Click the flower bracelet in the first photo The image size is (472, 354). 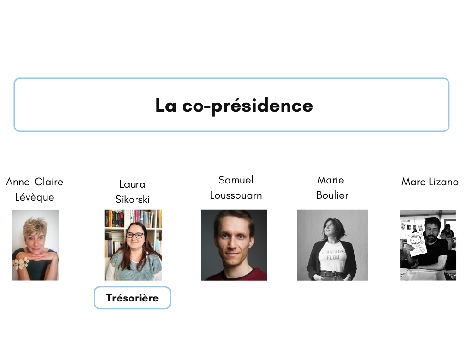pos(21,263)
